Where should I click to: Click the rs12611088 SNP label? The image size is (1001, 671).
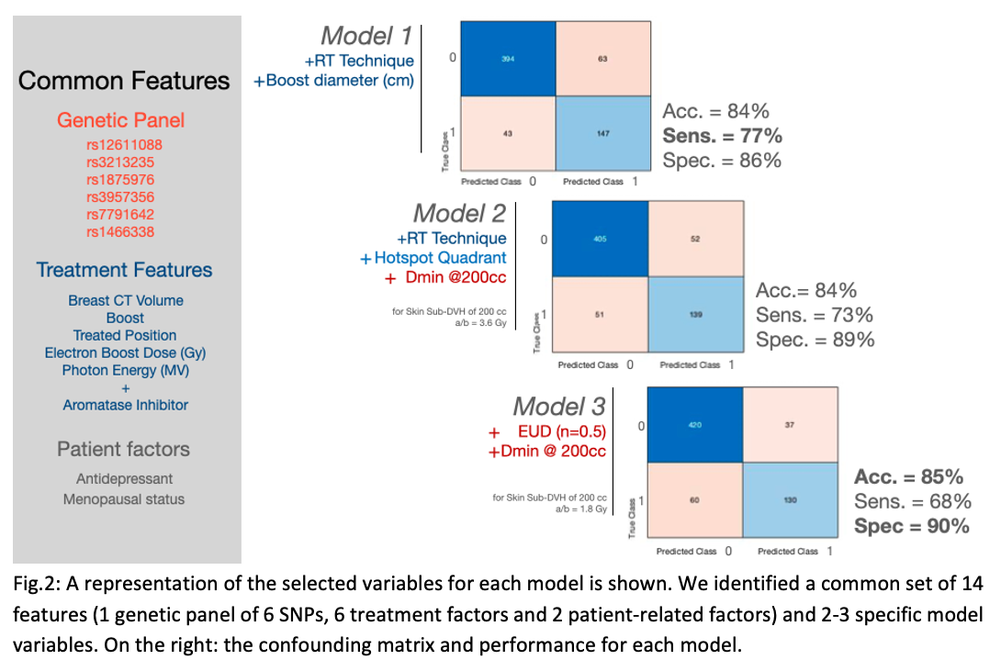click(x=125, y=145)
